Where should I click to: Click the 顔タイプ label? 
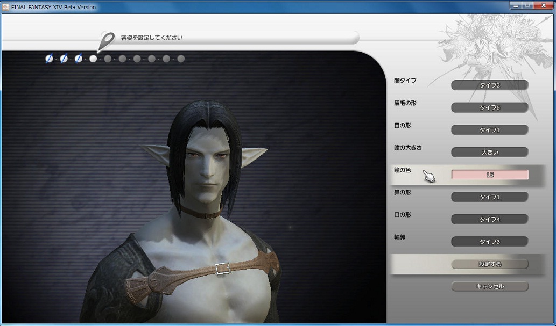[405, 81]
